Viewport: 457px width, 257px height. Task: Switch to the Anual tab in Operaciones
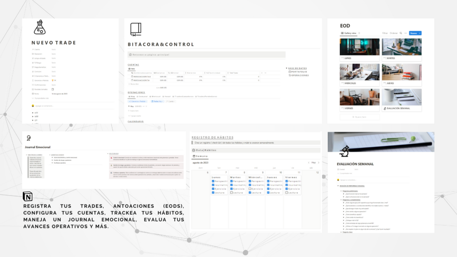pyautogui.click(x=166, y=96)
